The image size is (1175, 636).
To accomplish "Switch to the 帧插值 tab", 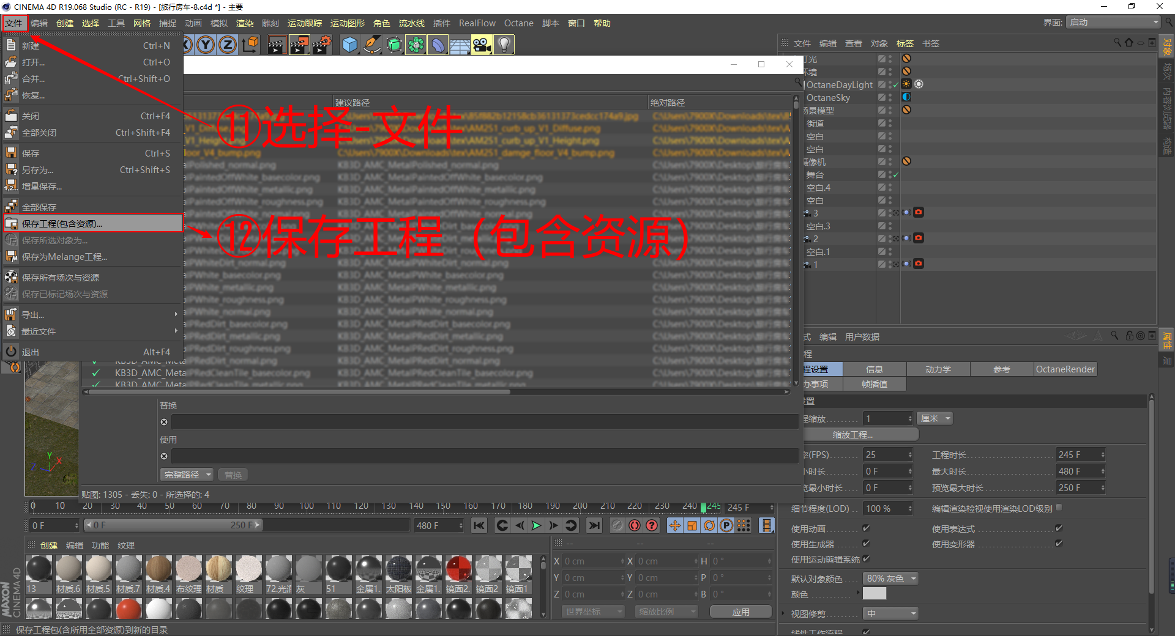I will 875,384.
